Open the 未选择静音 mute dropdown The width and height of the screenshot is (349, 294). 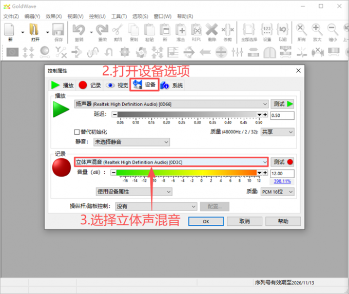[131, 142]
